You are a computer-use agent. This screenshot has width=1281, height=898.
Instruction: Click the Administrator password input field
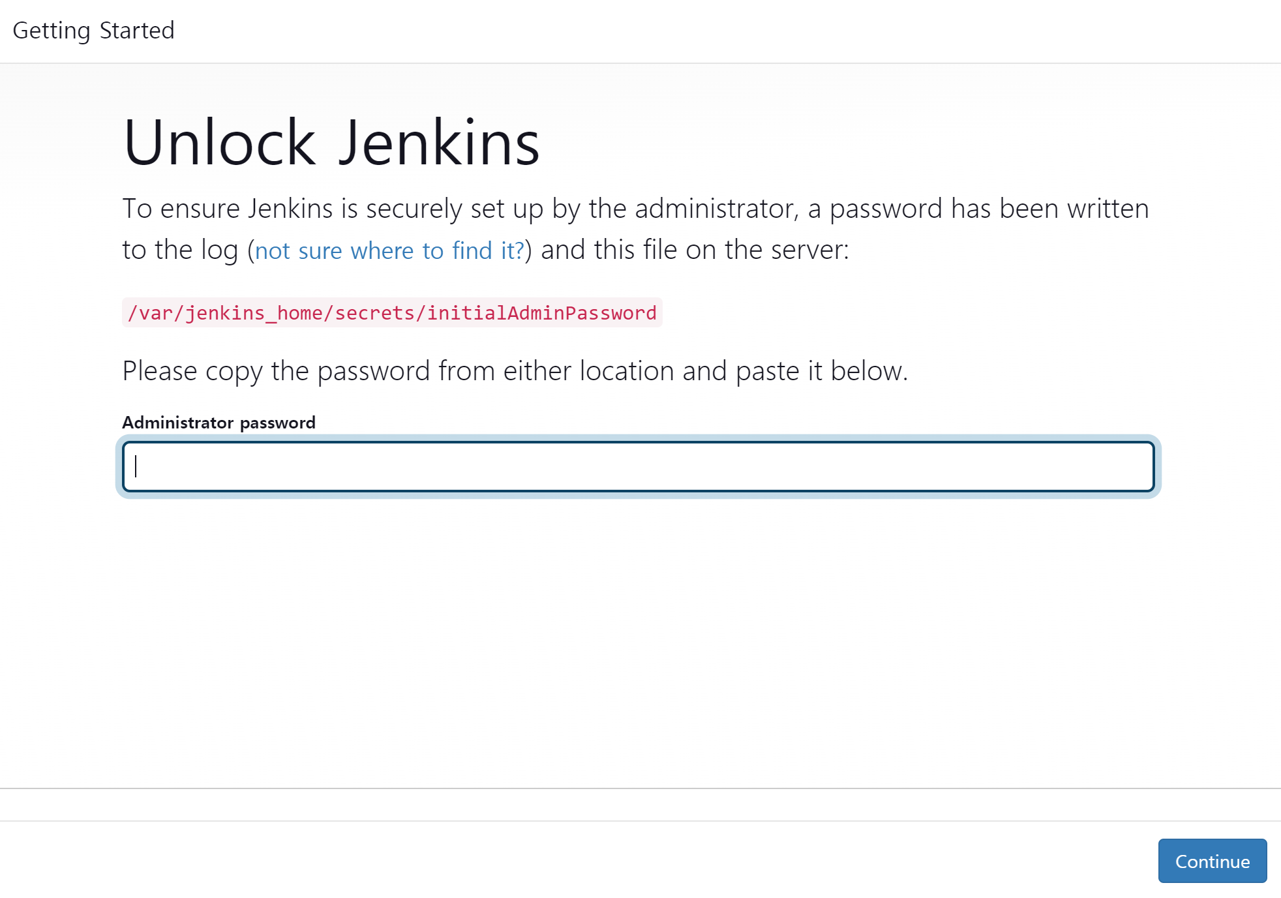(x=638, y=466)
